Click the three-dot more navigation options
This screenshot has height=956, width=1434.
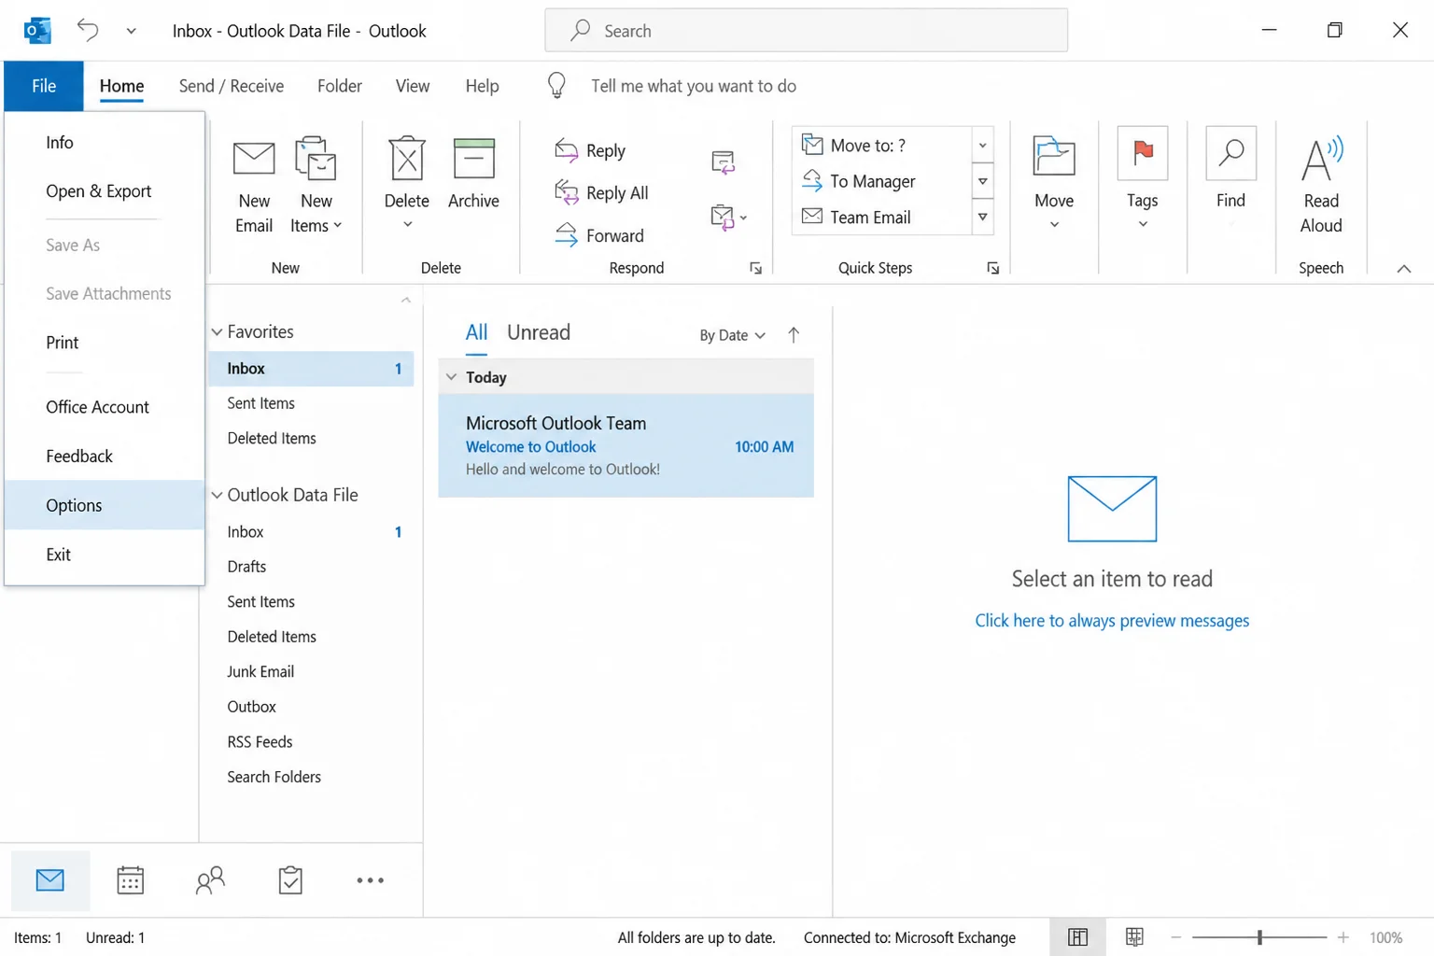coord(370,880)
